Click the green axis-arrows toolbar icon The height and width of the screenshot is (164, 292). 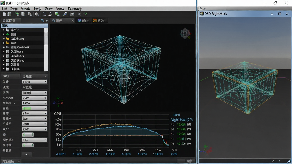[x=85, y=14]
